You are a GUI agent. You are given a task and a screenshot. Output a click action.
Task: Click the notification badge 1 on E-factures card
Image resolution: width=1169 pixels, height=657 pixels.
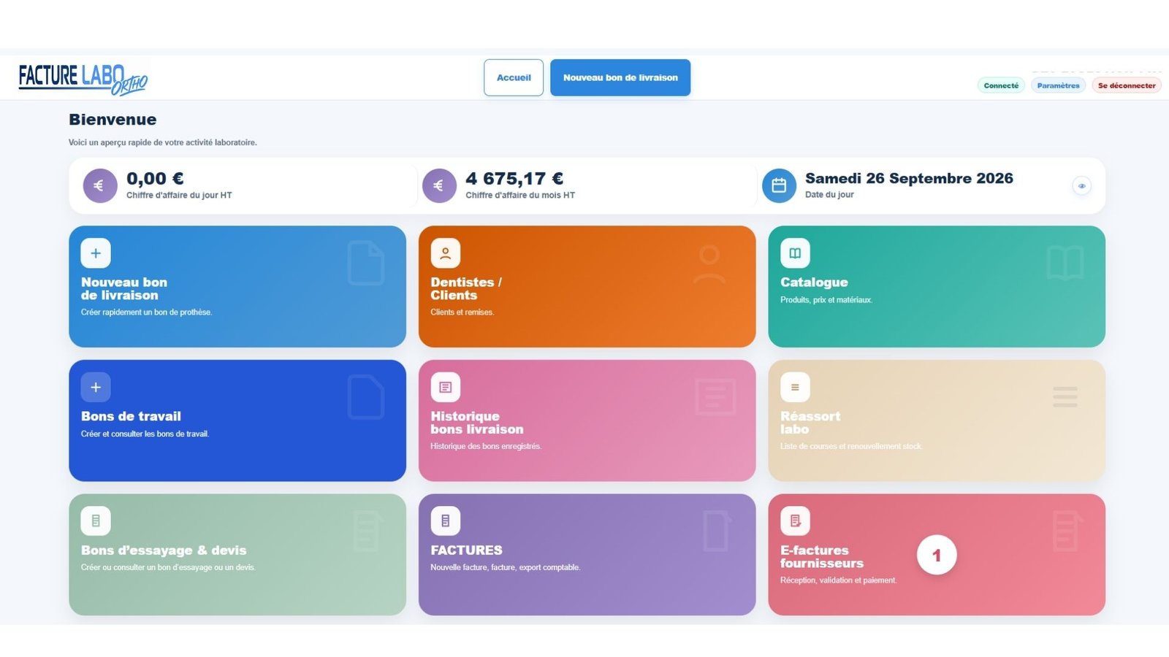937,556
